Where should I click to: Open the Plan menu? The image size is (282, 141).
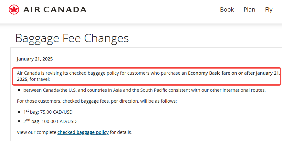pyautogui.click(x=249, y=9)
